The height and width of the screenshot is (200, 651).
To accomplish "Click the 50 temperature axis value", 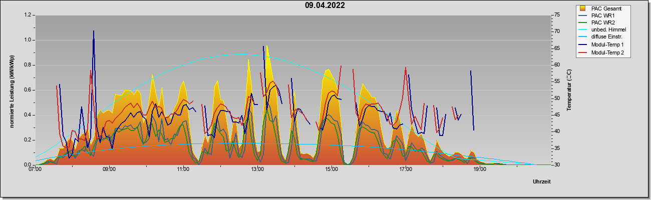I will point(543,98).
